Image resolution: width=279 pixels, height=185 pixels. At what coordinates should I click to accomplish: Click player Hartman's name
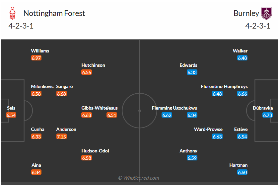coord(239,165)
